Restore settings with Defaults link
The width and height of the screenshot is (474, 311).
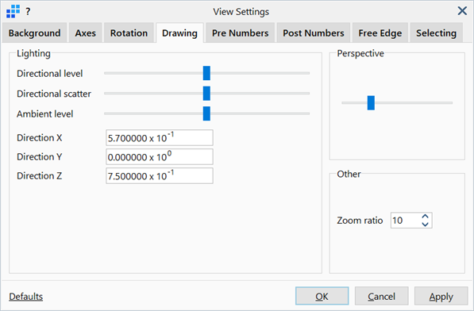(x=26, y=297)
